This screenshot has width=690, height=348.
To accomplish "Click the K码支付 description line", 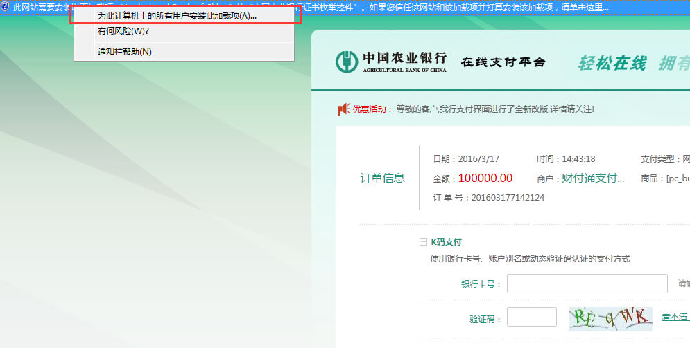I will pyautogui.click(x=530, y=259).
